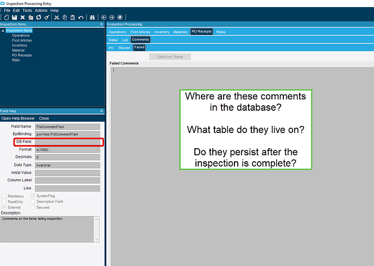This screenshot has width=374, height=266.
Task: Click the Clear broom icon
Action: pyautogui.click(x=47, y=17)
